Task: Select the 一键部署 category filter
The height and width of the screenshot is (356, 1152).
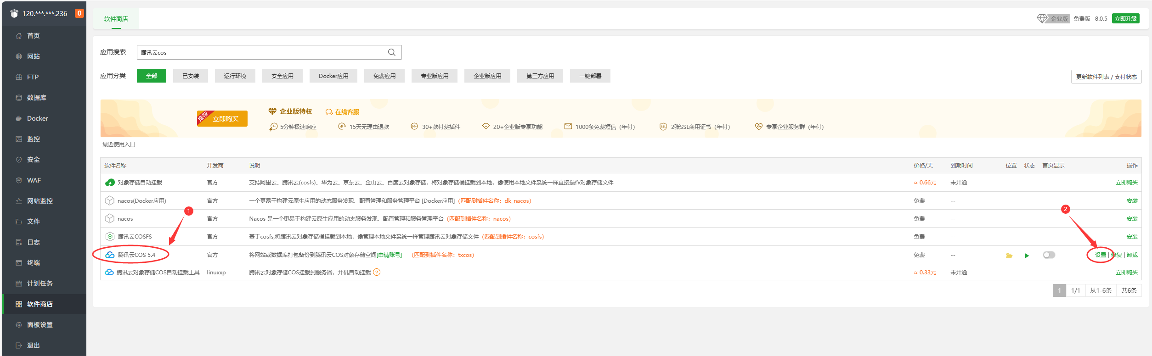Action: [x=590, y=76]
